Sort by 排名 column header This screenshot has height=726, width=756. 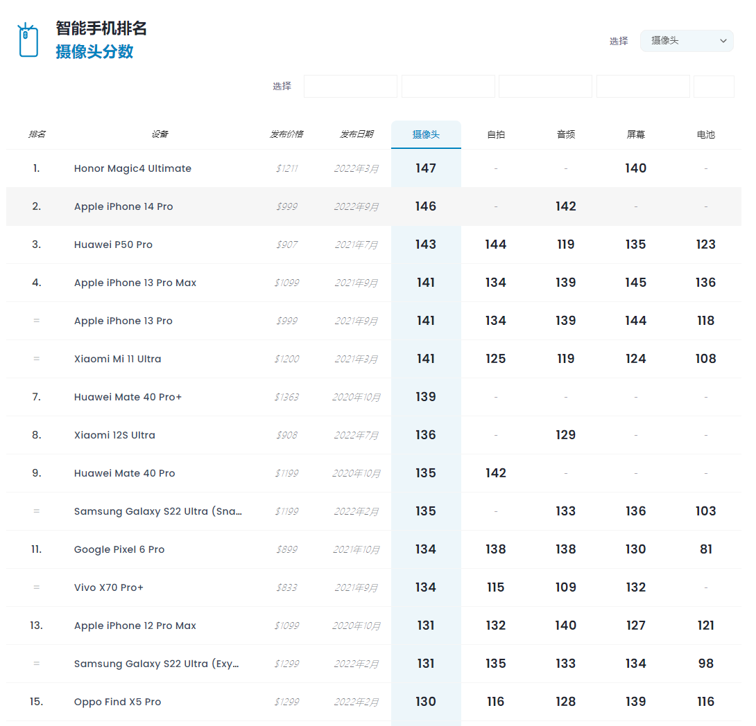click(37, 134)
